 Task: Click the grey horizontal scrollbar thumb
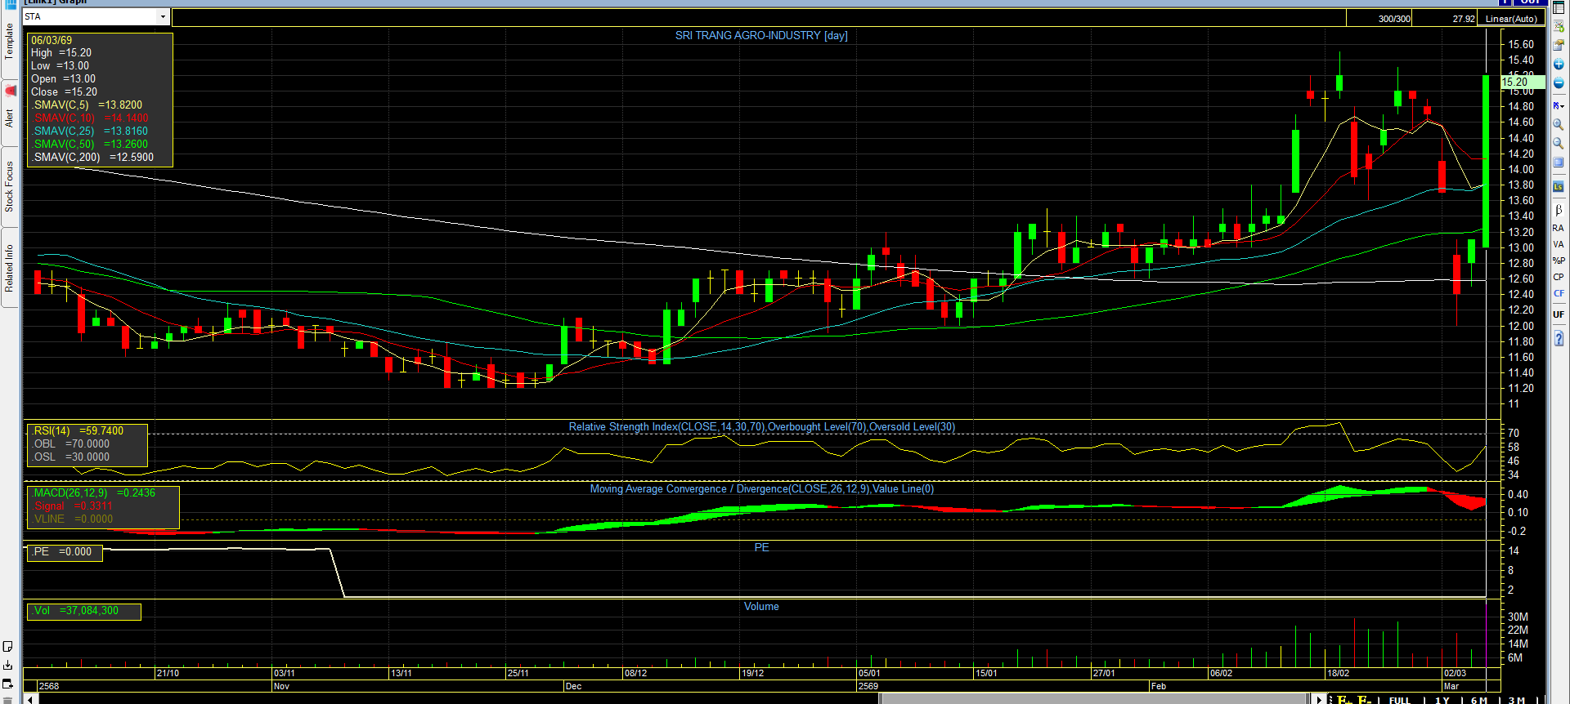tap(1094, 700)
